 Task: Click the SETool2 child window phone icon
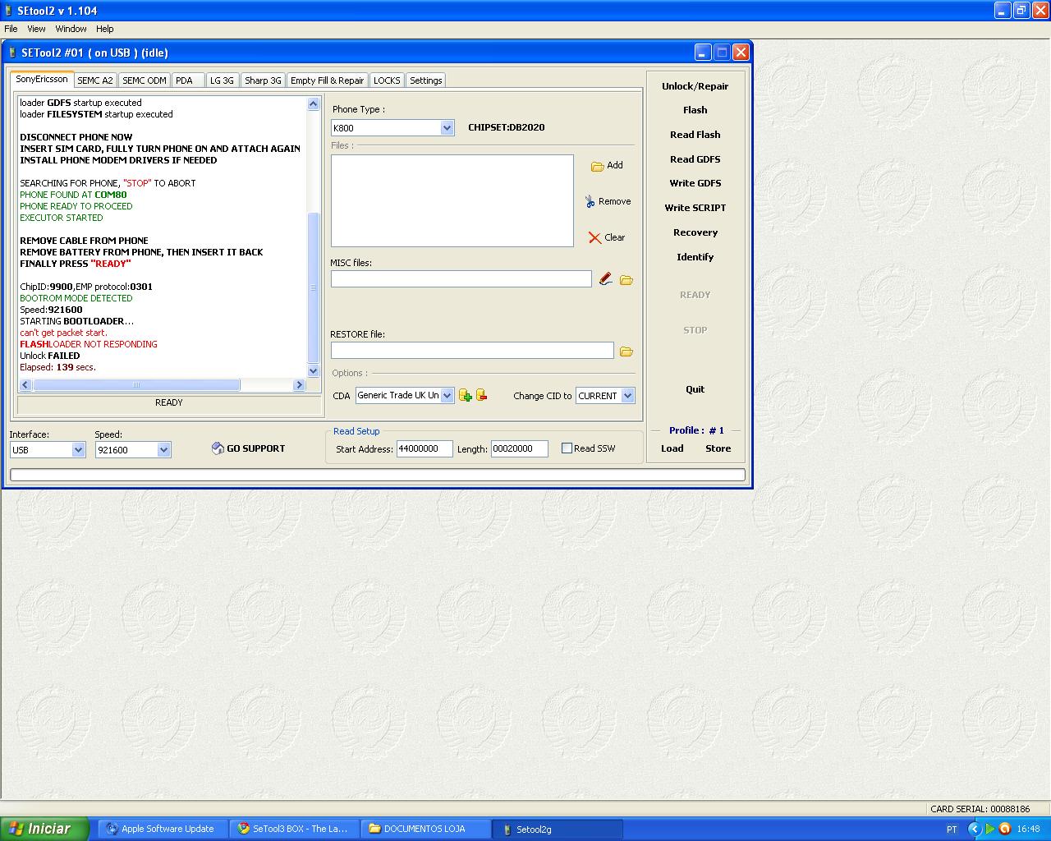pos(12,53)
